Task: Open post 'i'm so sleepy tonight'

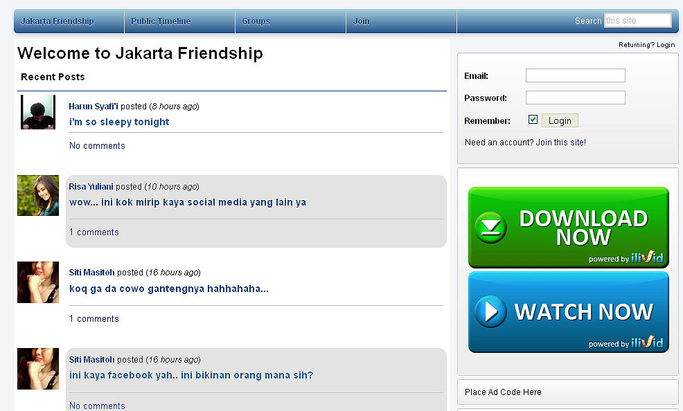Action: (x=119, y=122)
